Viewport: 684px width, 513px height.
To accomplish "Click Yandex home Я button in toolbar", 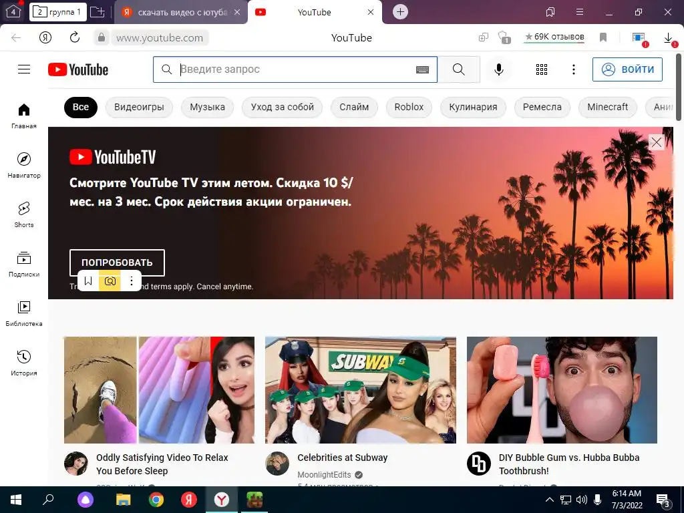I will point(45,37).
